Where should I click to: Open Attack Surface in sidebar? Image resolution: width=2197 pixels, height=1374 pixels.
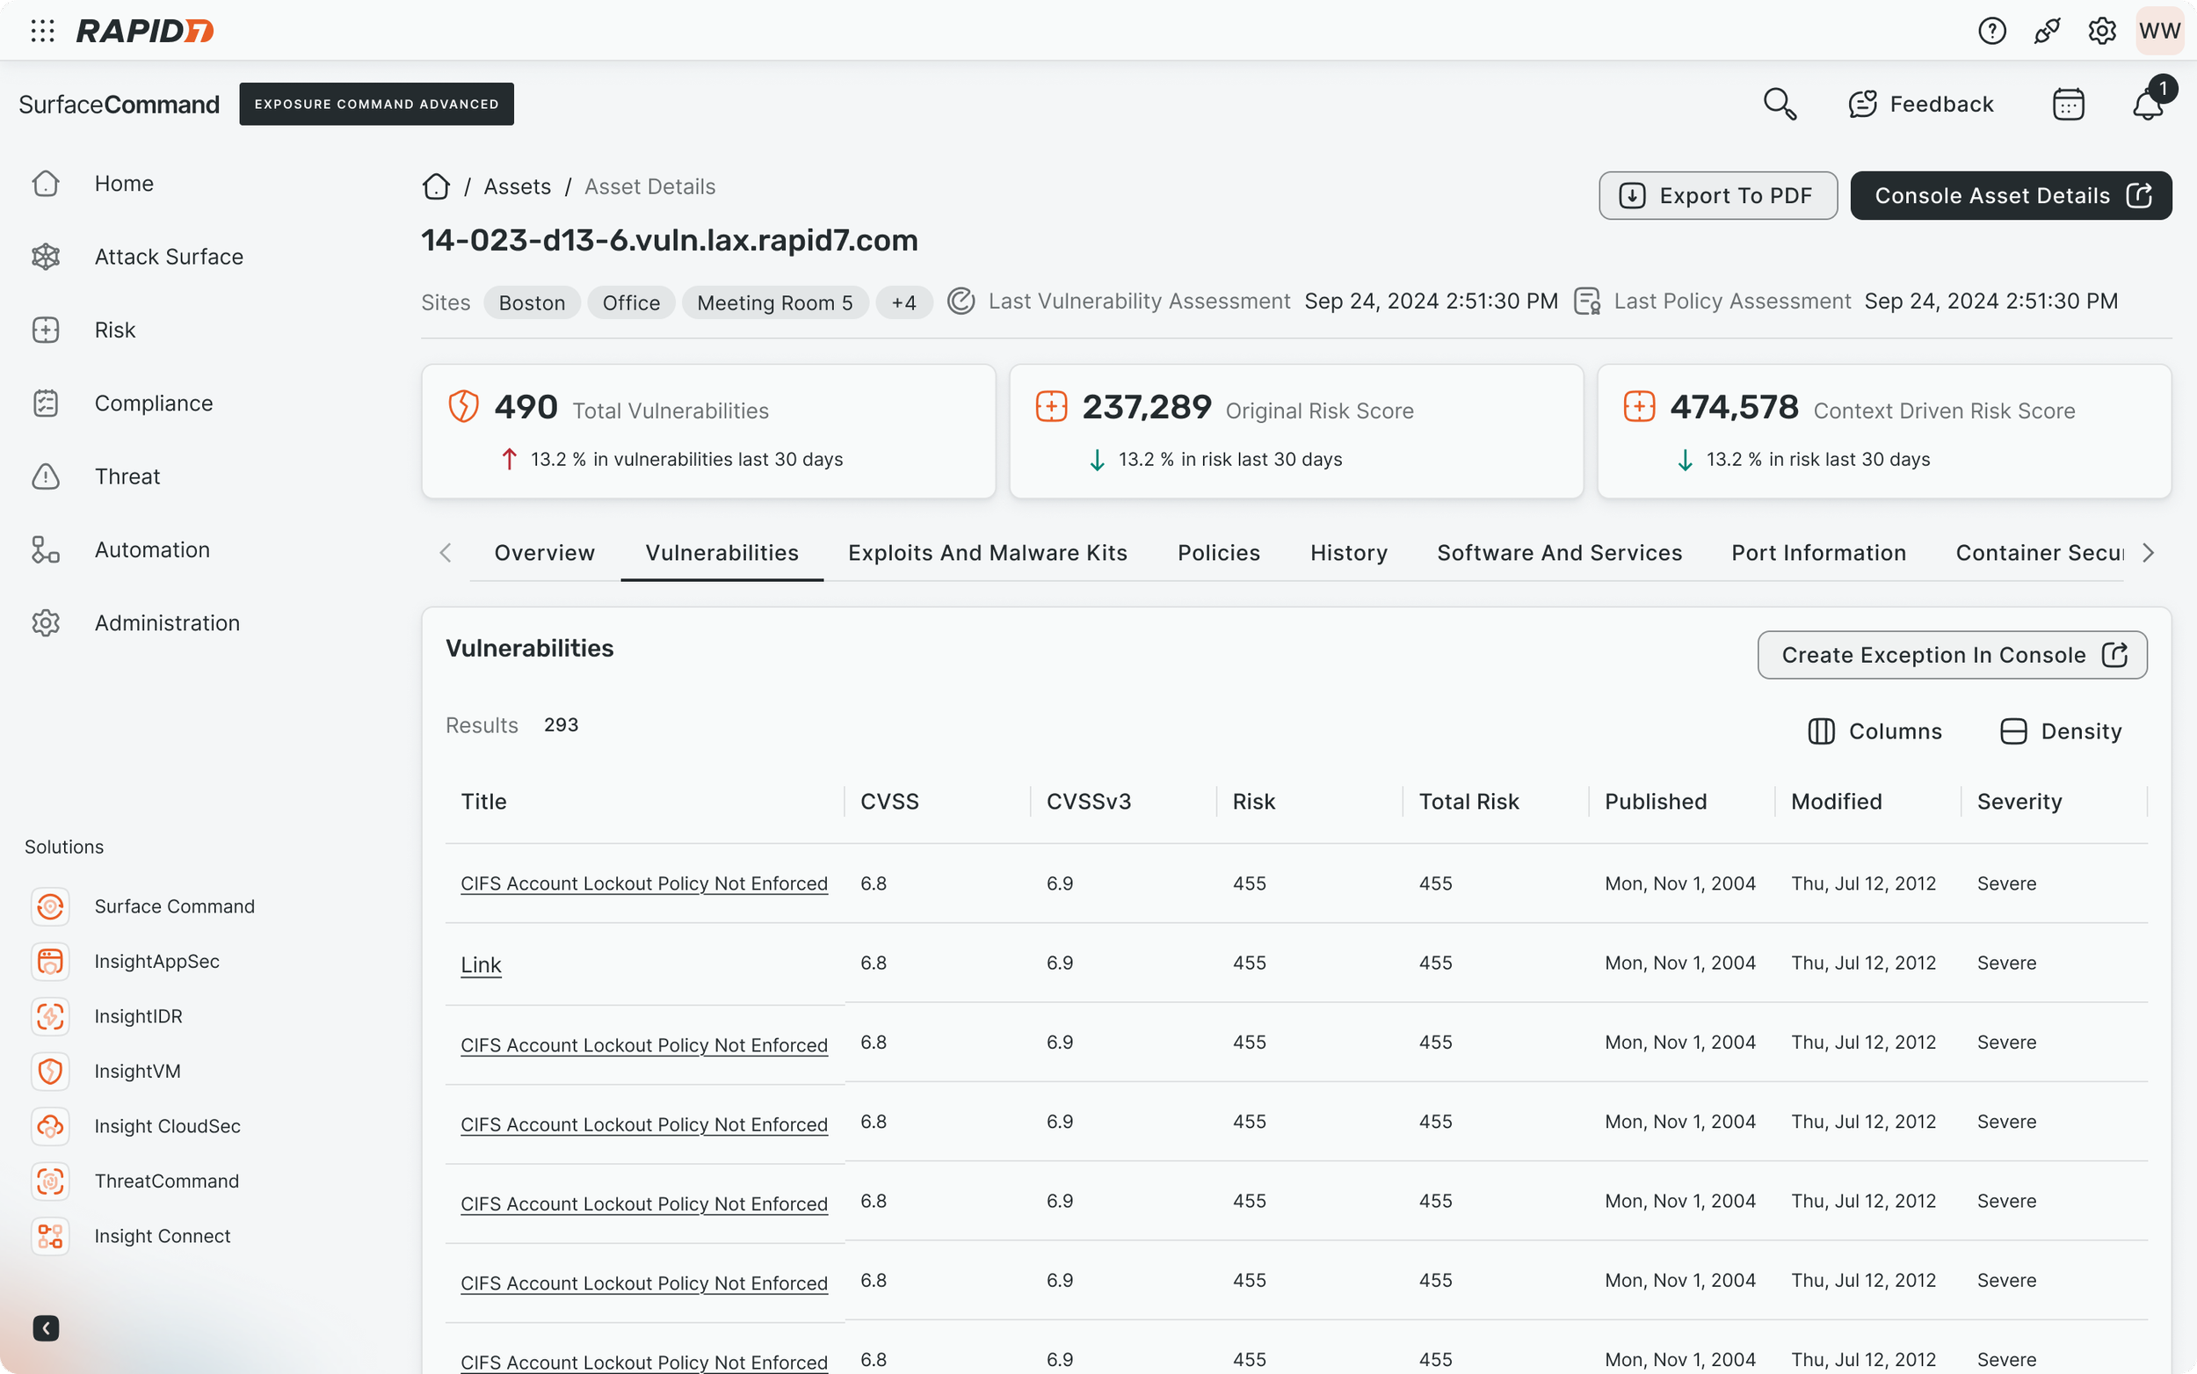click(168, 258)
